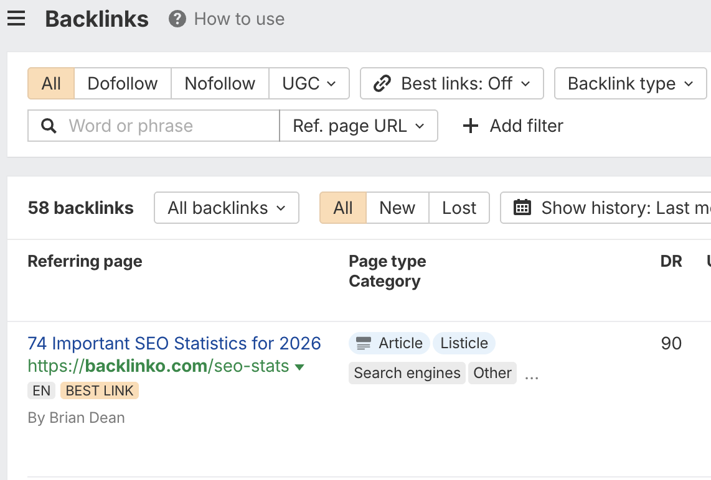Screen dimensions: 711x480
Task: Expand the Ref. page URL dropdown
Action: pyautogui.click(x=358, y=126)
